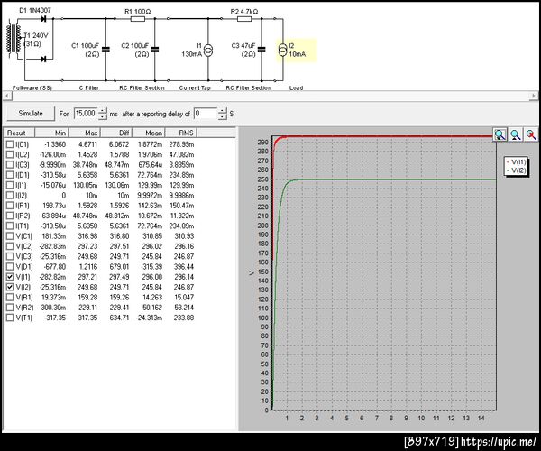541x451 pixels.
Task: Click the V(C2) Max value 297.23
Action: [87, 246]
